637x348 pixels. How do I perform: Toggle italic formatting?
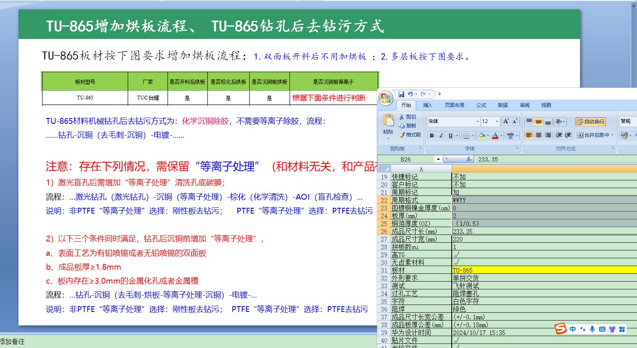click(441, 136)
